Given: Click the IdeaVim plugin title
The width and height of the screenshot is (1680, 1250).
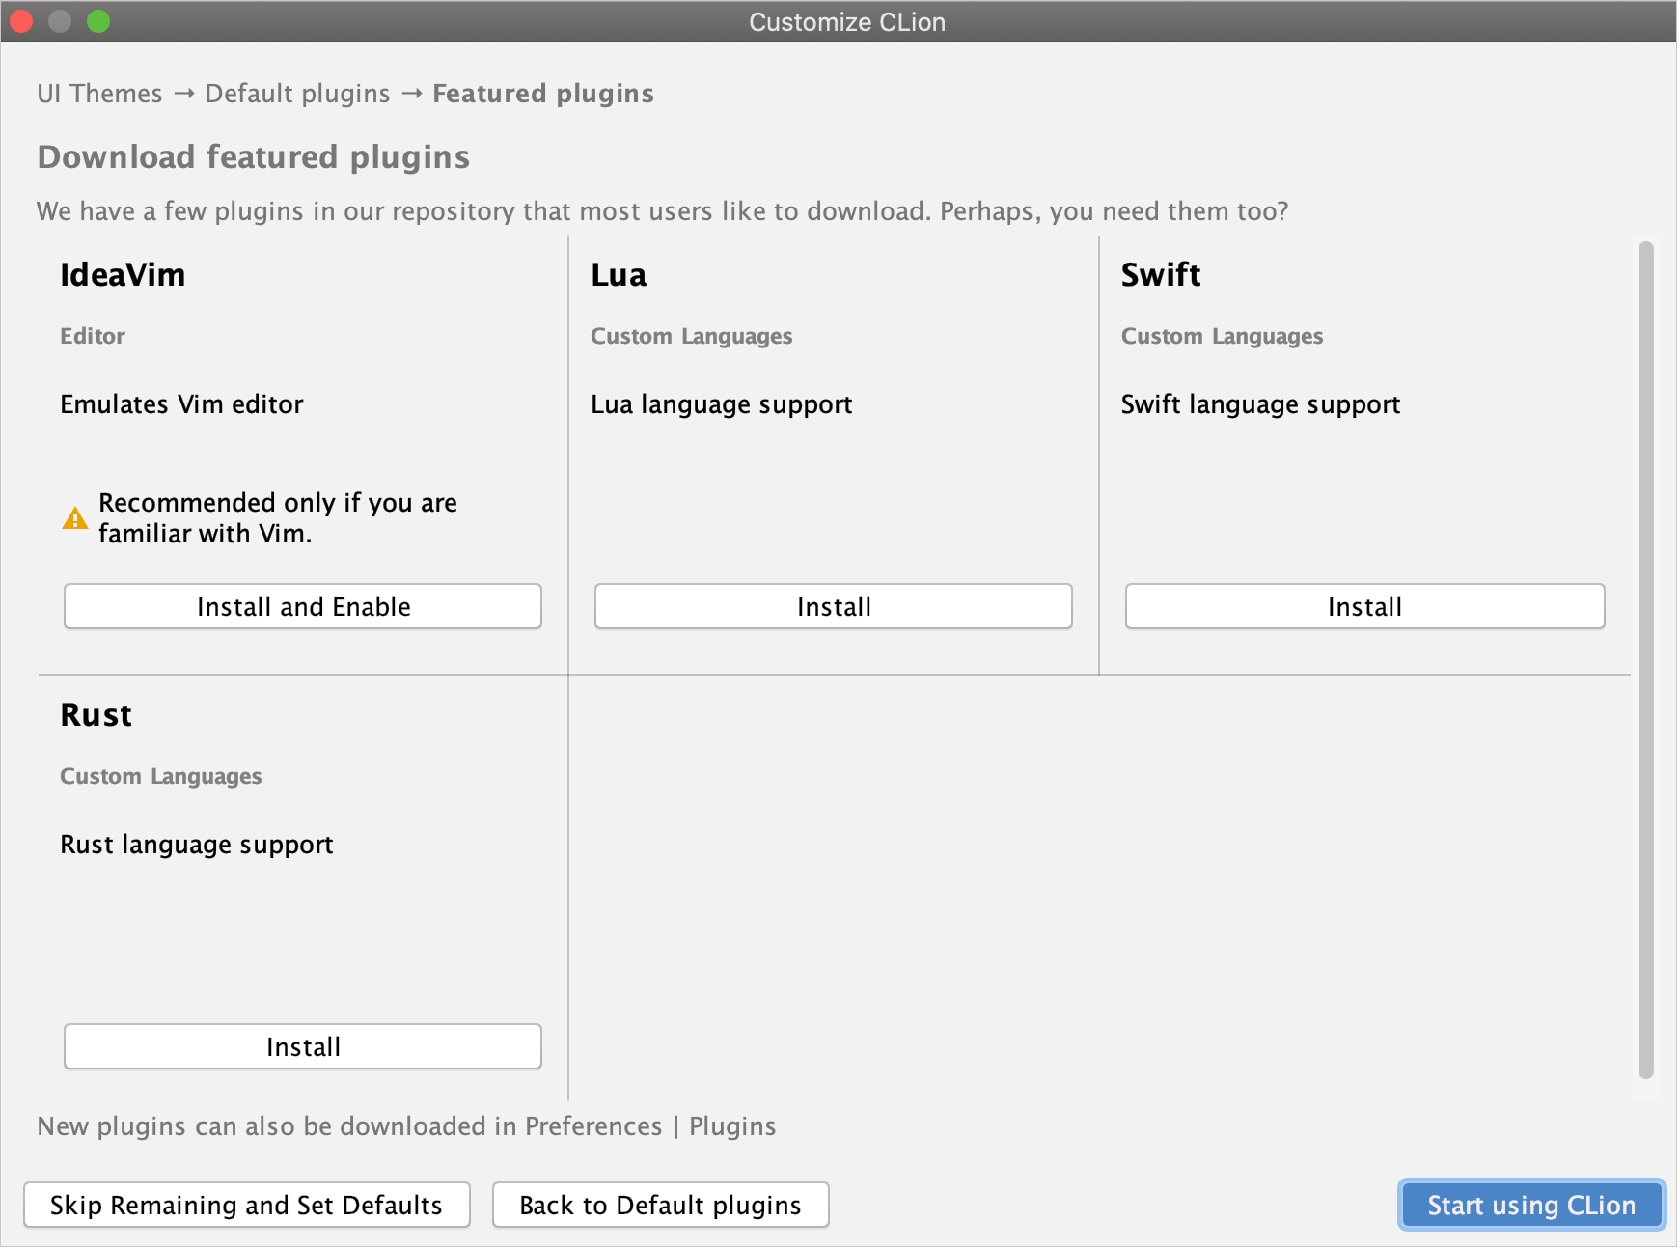Looking at the screenshot, I should tap(123, 275).
